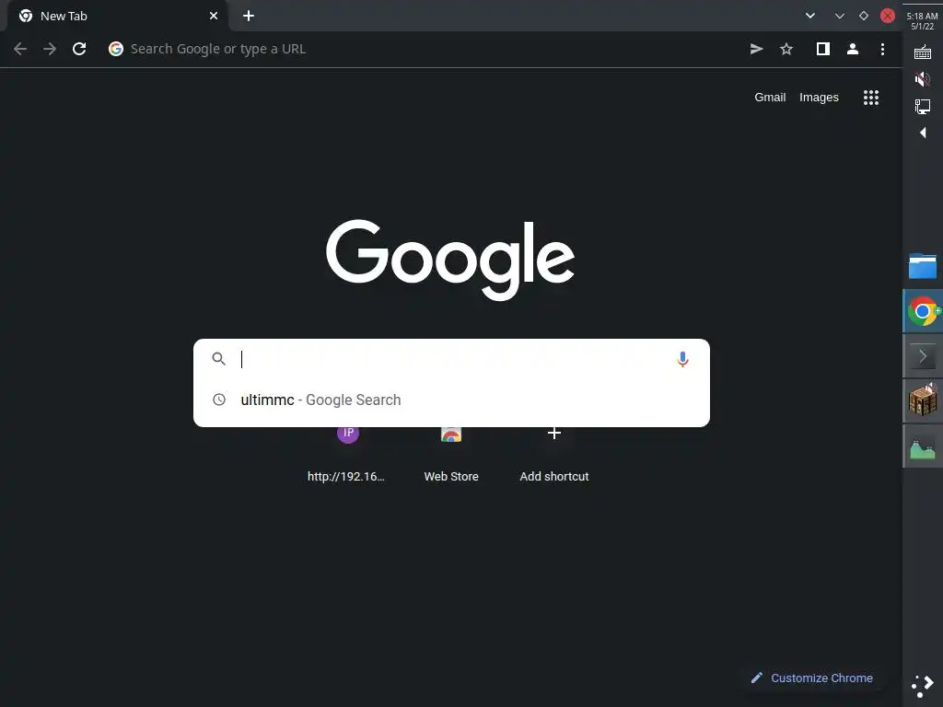Click the magnifier icon in search box

(219, 359)
